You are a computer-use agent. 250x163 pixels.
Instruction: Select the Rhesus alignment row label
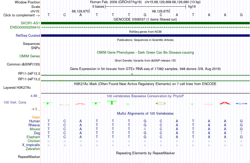pyautogui.click(x=34, y=125)
